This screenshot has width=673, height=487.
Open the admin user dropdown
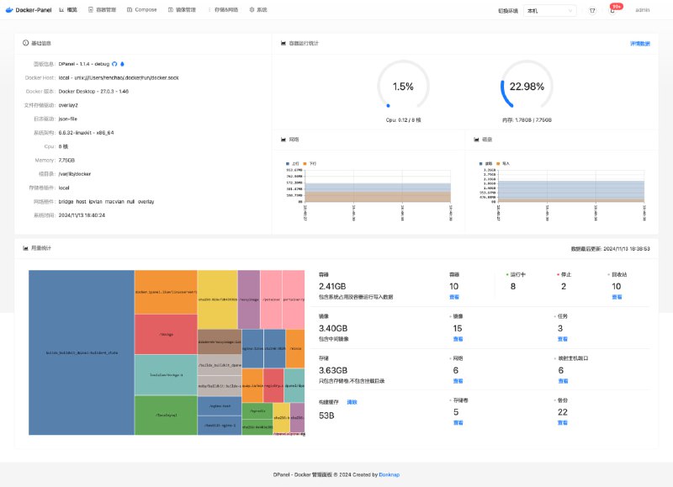point(644,11)
